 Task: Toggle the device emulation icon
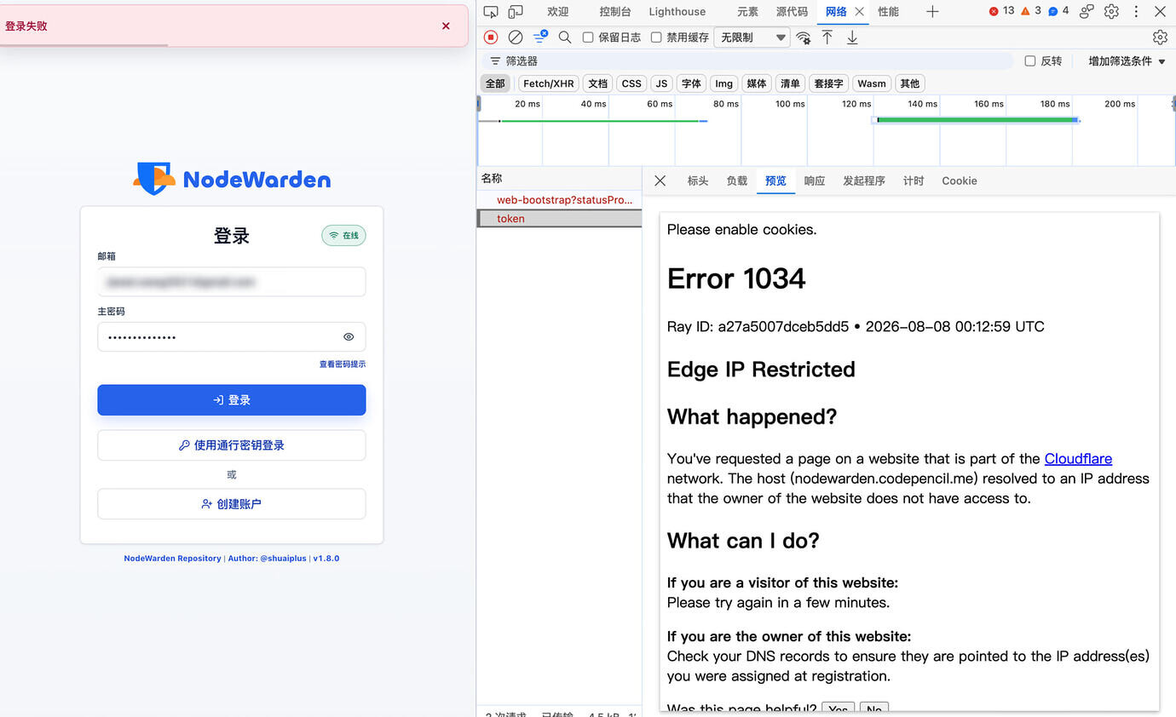[x=516, y=12]
